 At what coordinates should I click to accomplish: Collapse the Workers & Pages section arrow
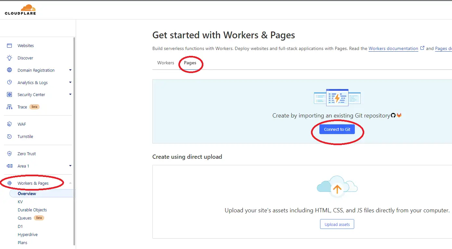(70, 183)
